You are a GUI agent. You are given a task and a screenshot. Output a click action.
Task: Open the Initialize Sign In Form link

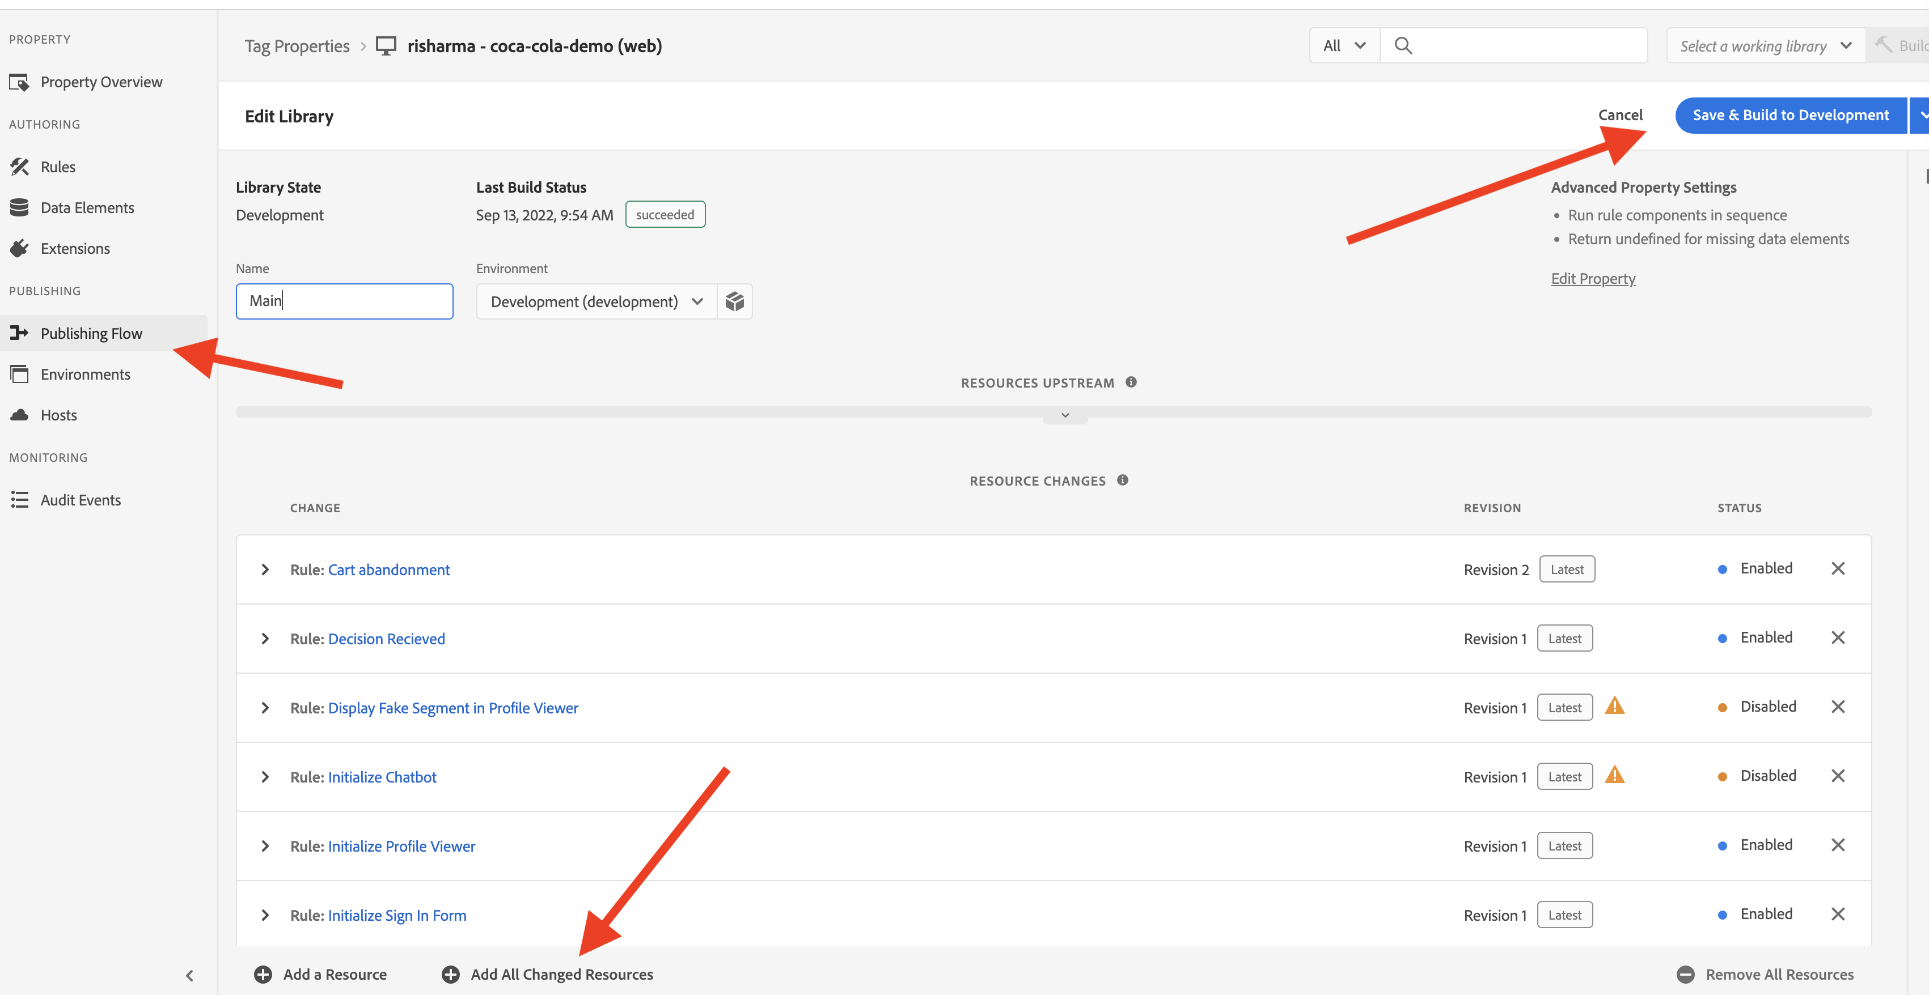(397, 916)
